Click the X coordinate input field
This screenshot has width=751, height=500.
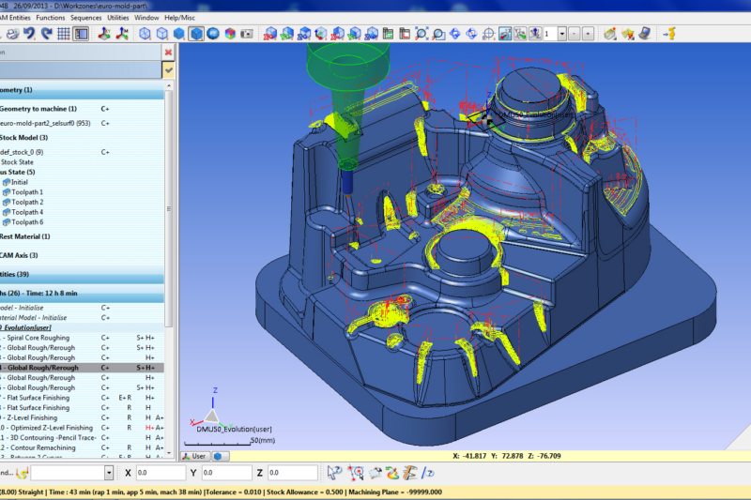[164, 474]
